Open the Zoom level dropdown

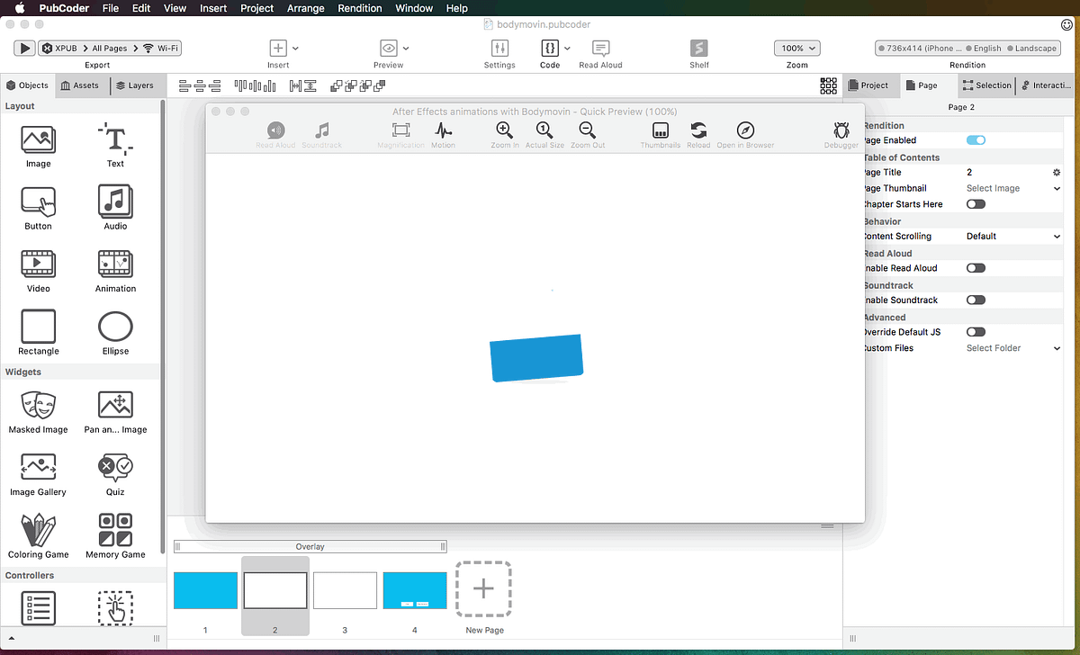796,48
